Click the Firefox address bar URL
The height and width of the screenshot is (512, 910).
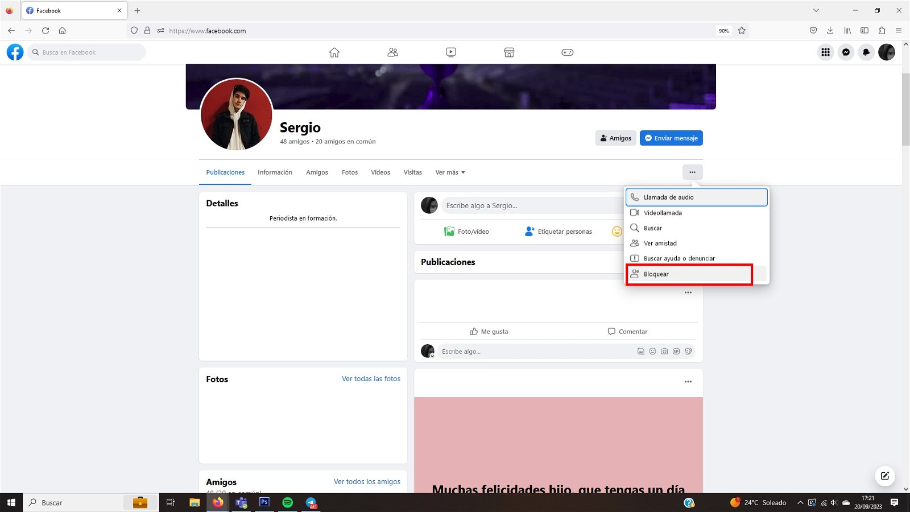click(x=208, y=31)
